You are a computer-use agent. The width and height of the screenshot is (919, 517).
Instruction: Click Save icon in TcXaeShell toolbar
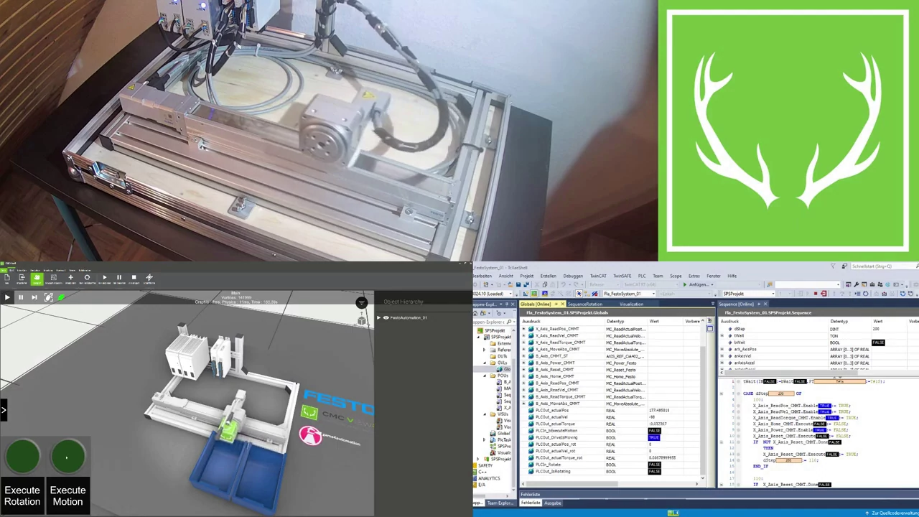pyautogui.click(x=518, y=285)
